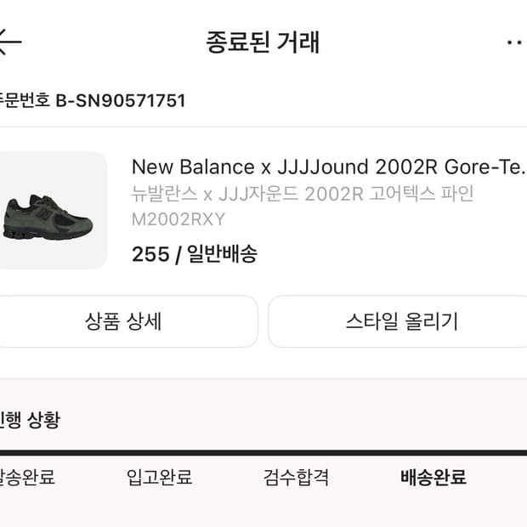Screen dimensions: 527x527
Task: Tap the 종료된 거래 page title
Action: pyautogui.click(x=263, y=42)
